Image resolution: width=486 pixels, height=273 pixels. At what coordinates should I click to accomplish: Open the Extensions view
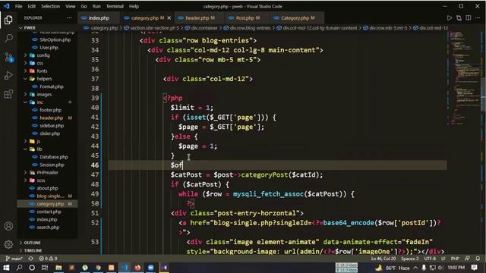[8, 94]
